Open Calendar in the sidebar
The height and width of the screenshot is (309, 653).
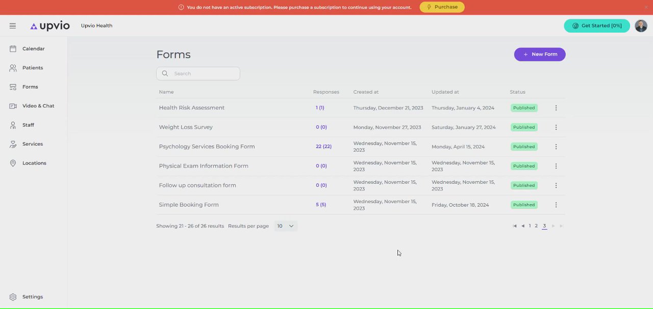coord(33,49)
